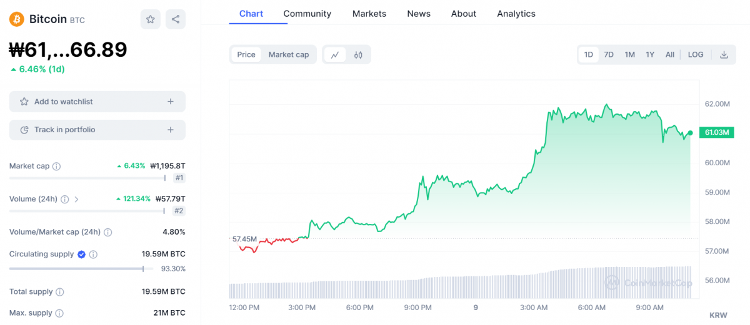The width and height of the screenshot is (750, 325).
Task: Click the share icon beside Bitcoin title
Action: click(176, 19)
